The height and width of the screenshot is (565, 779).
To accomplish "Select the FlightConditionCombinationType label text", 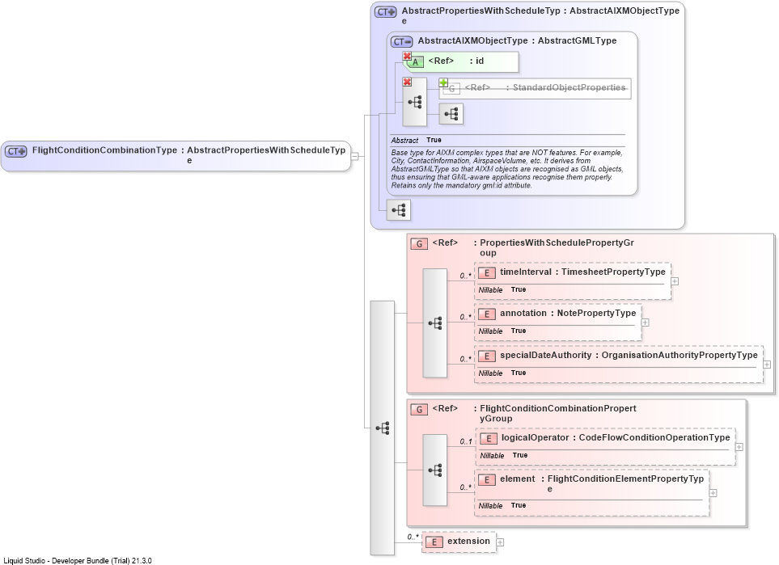I will coord(105,150).
